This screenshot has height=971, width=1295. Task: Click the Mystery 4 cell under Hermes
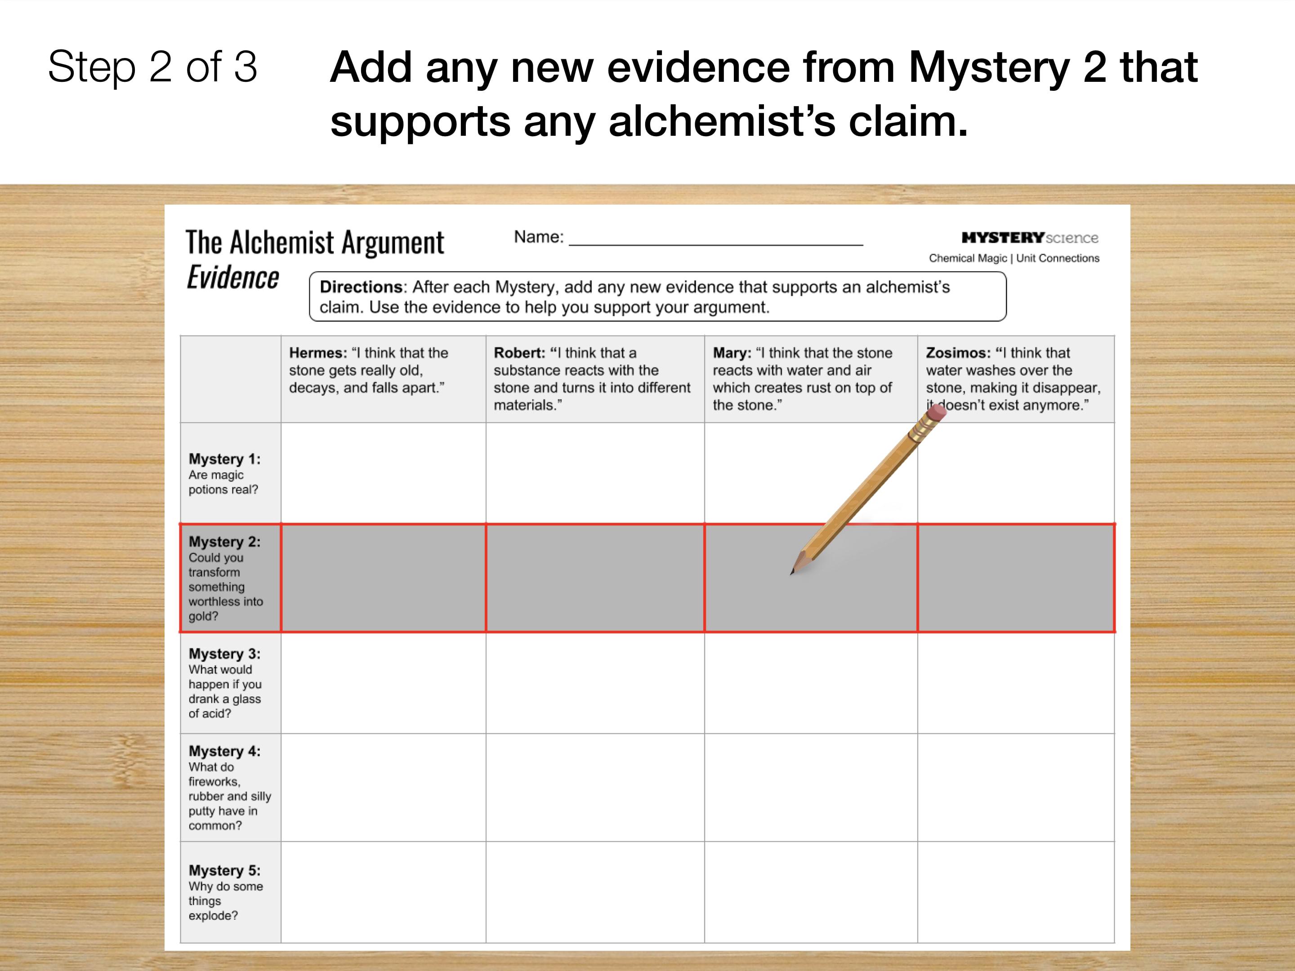point(384,788)
